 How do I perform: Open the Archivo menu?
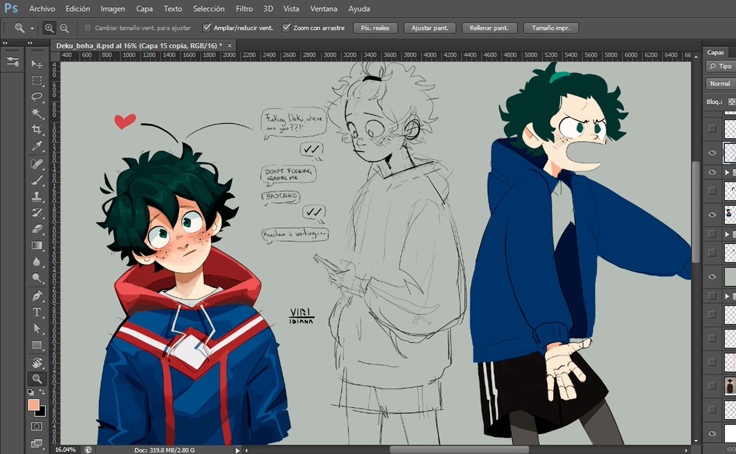pos(42,9)
